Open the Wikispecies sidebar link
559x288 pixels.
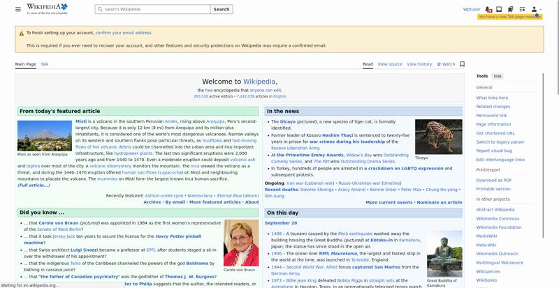click(488, 271)
